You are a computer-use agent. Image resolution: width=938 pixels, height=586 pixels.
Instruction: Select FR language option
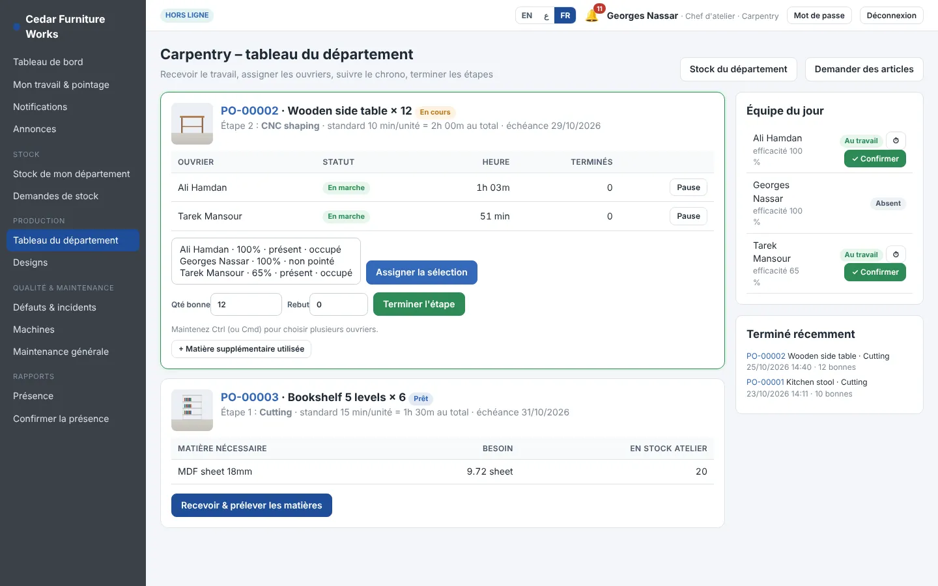tap(565, 16)
